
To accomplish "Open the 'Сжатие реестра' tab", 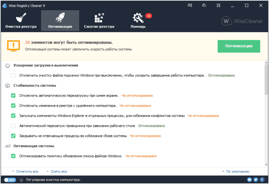I will (99, 21).
